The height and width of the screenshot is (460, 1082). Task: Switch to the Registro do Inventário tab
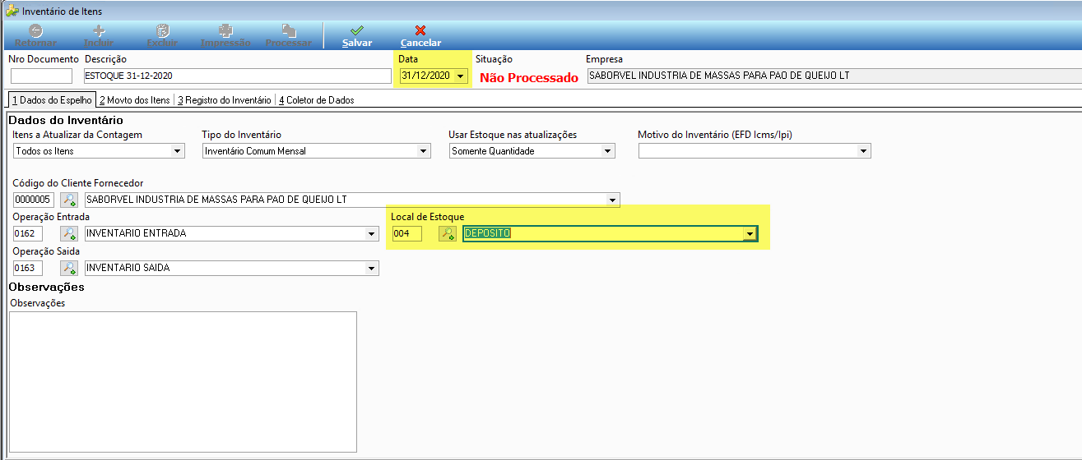point(224,100)
